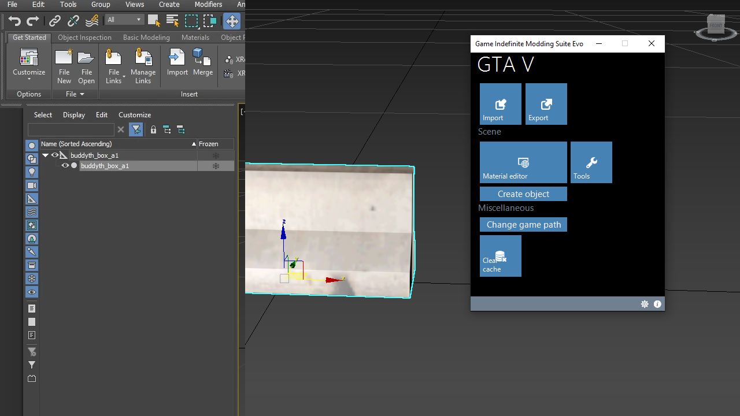This screenshot has width=740, height=416.
Task: Toggle the lock icon in Scene Explorer
Action: pos(153,129)
